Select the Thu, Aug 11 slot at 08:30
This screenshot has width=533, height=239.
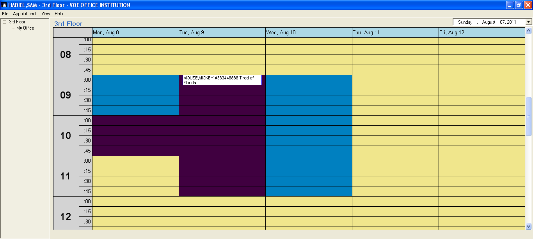tap(395, 60)
